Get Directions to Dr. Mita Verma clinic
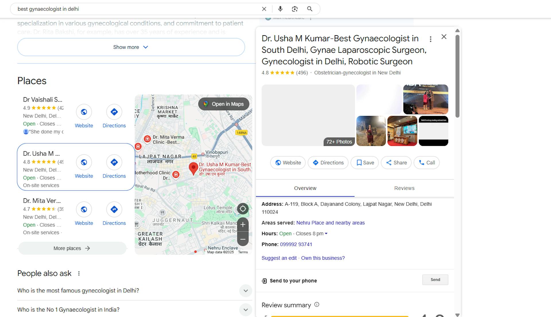551x317 pixels. pos(114,214)
